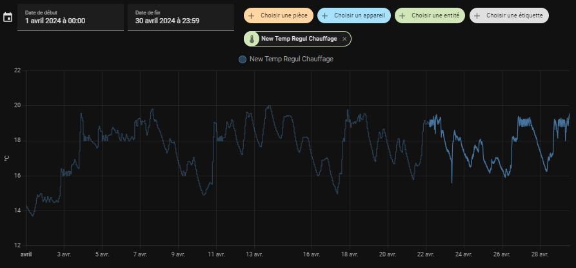Click the 20 value on the temperature axis
This screenshot has height=268, width=576.
tap(17, 105)
